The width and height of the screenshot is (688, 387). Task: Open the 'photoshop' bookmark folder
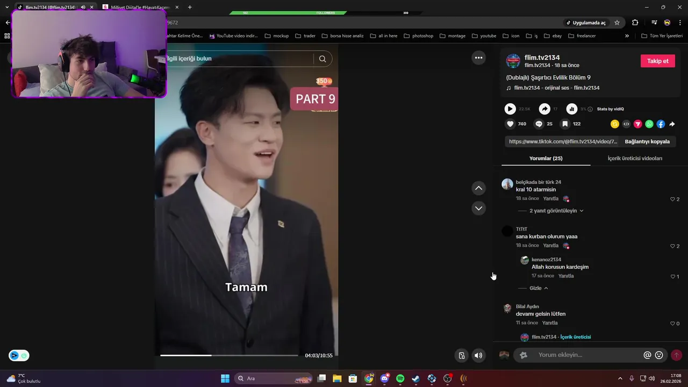(418, 36)
